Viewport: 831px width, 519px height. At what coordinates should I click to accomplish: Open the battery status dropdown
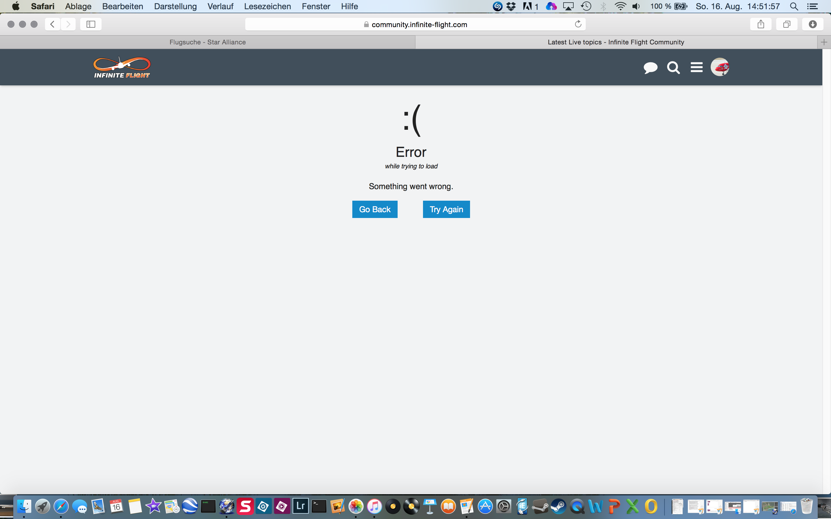click(680, 6)
